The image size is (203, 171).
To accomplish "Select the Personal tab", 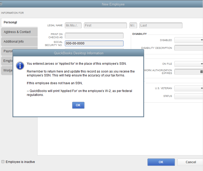I will click(x=19, y=22).
